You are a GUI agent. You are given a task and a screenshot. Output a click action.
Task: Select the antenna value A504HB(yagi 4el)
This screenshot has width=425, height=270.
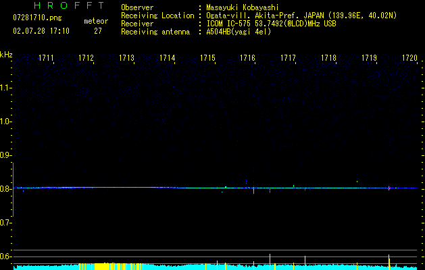239,32
